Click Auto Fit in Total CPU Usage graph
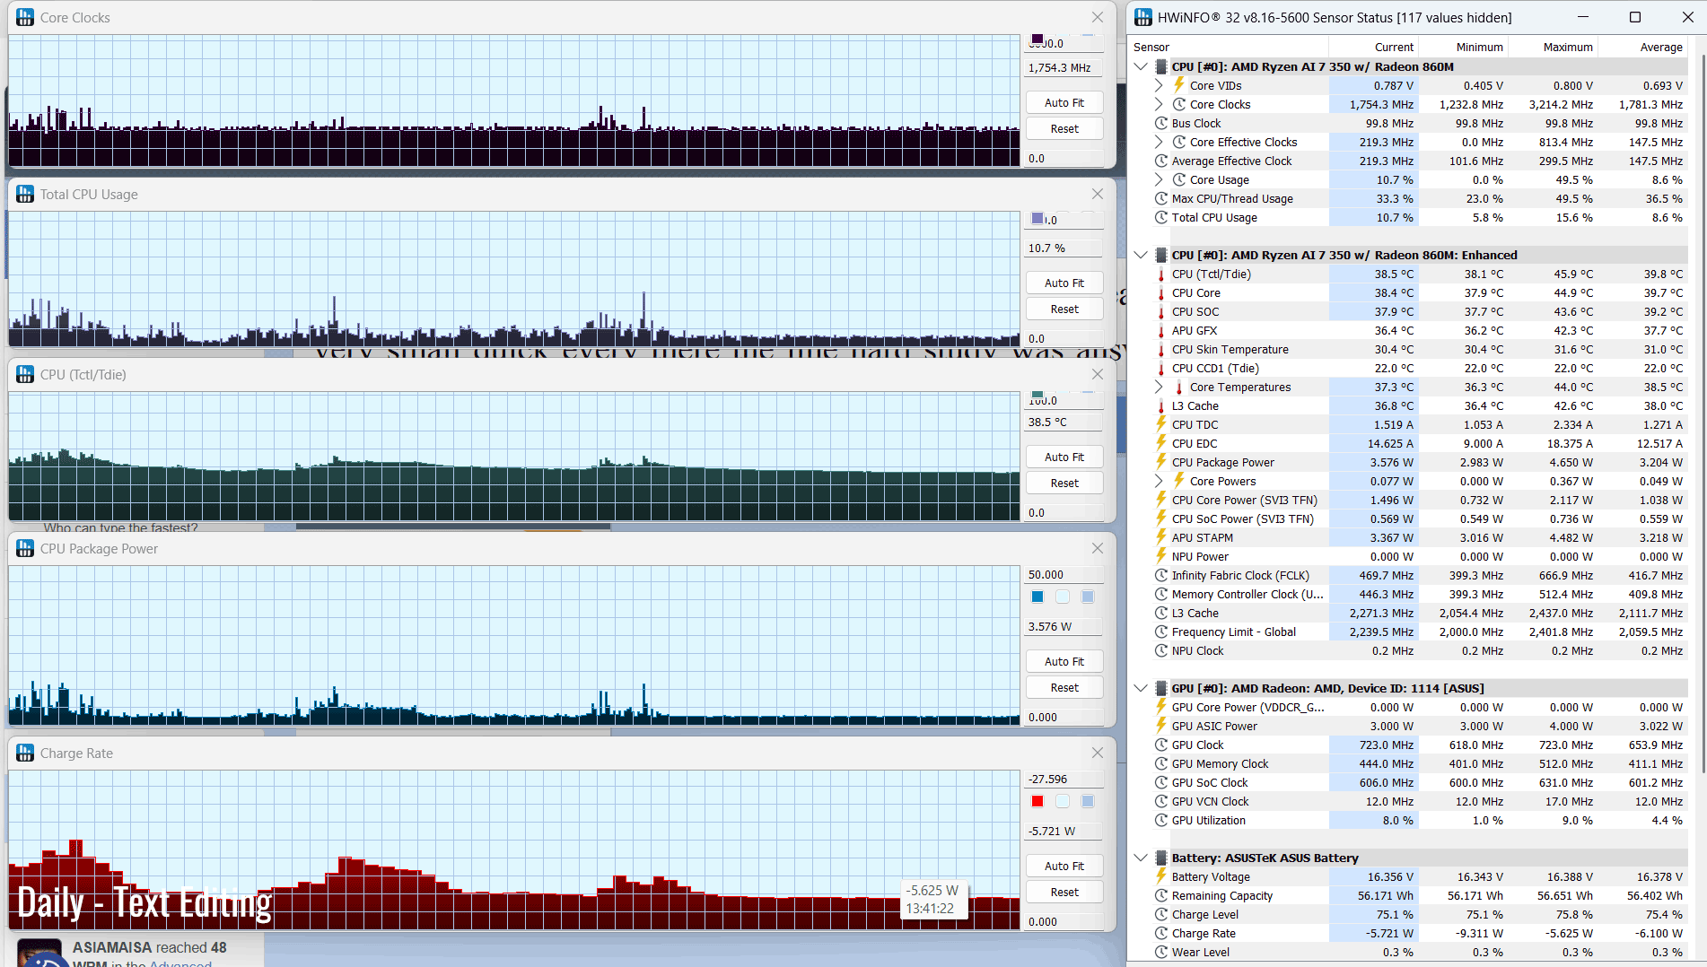Viewport: 1707px width, 967px height. coord(1064,283)
